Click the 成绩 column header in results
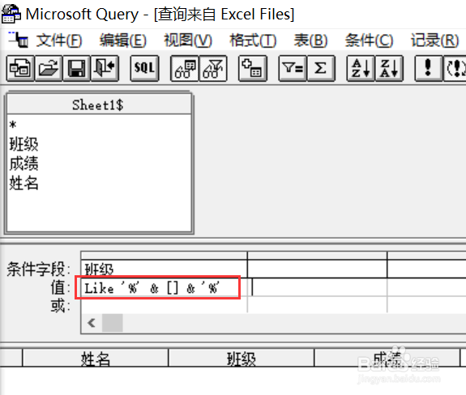The height and width of the screenshot is (395, 466). [387, 359]
